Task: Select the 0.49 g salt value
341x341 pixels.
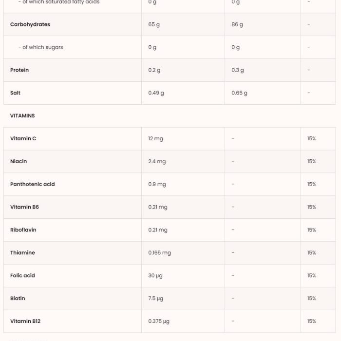Action: [x=156, y=93]
